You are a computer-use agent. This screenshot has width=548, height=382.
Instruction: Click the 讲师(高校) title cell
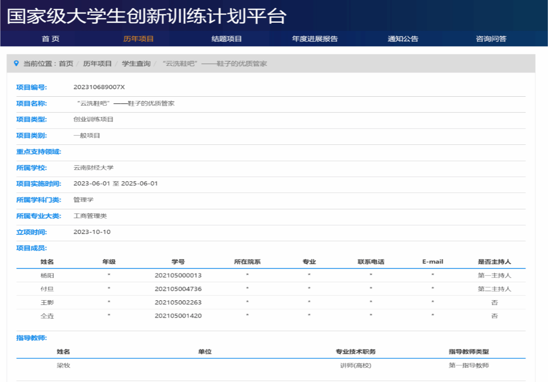pyautogui.click(x=356, y=365)
